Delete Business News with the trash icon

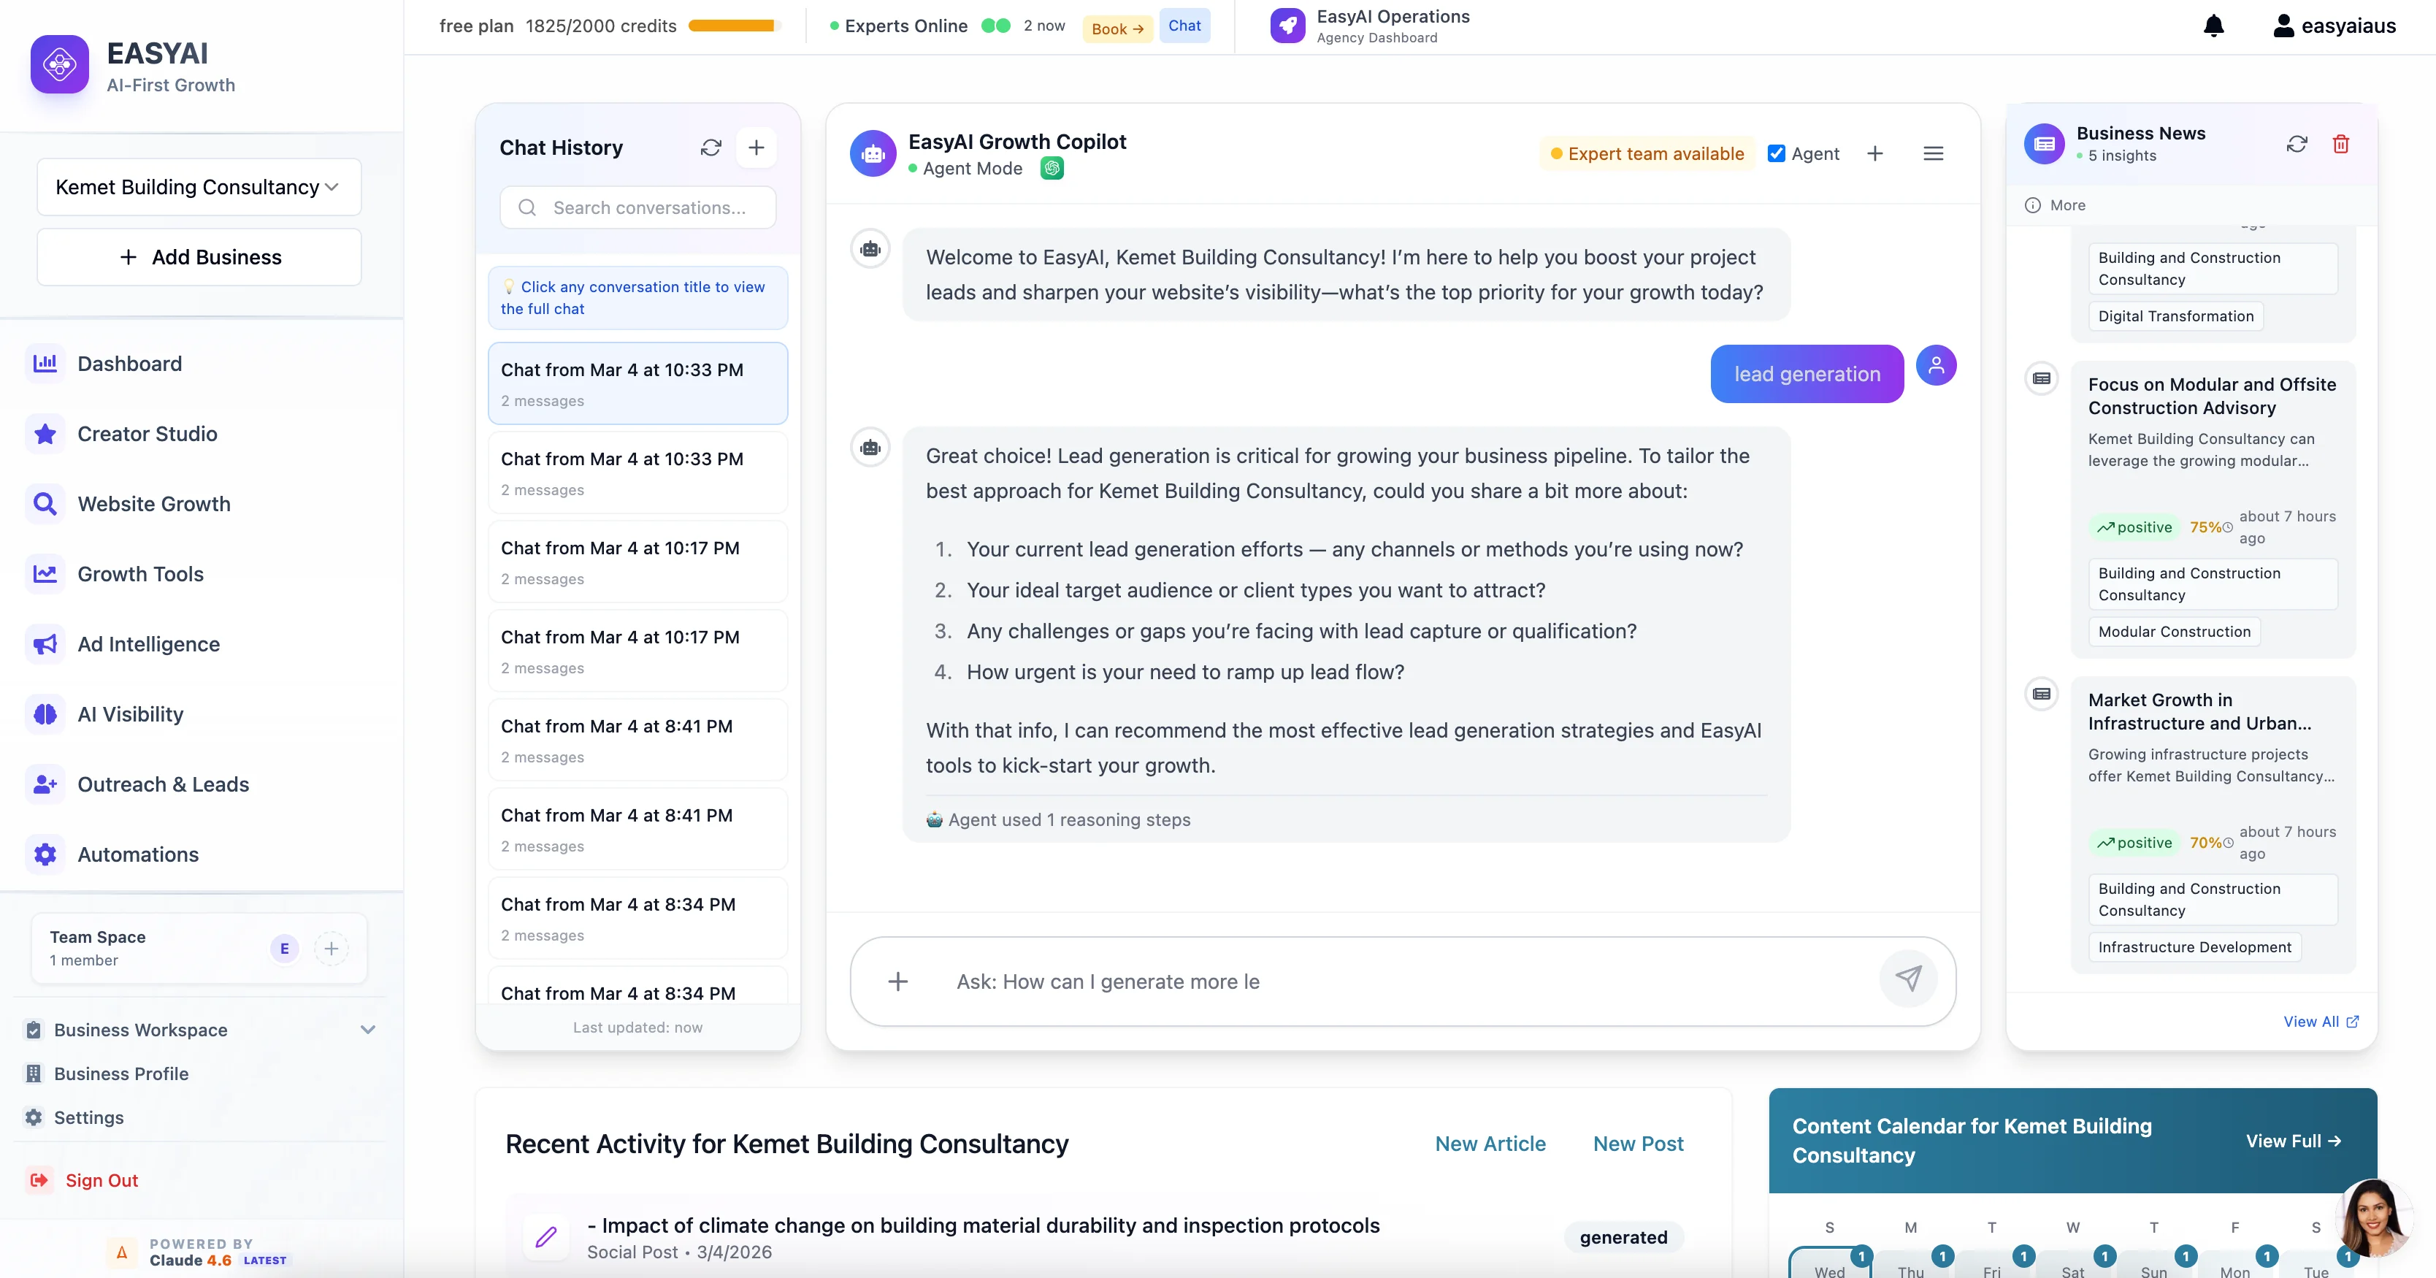(x=2340, y=144)
